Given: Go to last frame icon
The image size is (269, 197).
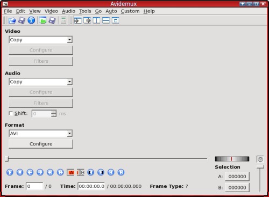Looking at the screenshot, I should [x=121, y=172].
